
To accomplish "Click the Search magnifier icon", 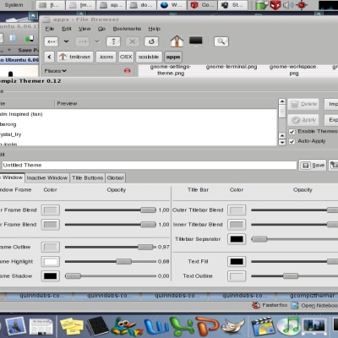I will point(221,41).
